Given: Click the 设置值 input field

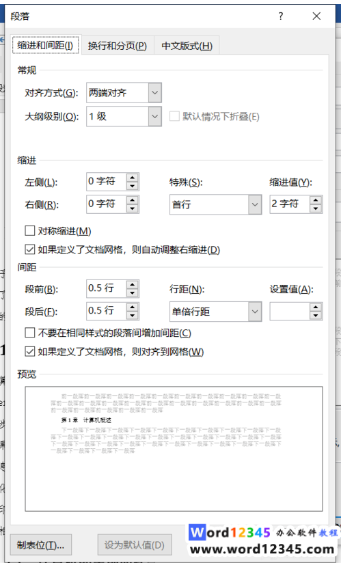Looking at the screenshot, I should 289,312.
